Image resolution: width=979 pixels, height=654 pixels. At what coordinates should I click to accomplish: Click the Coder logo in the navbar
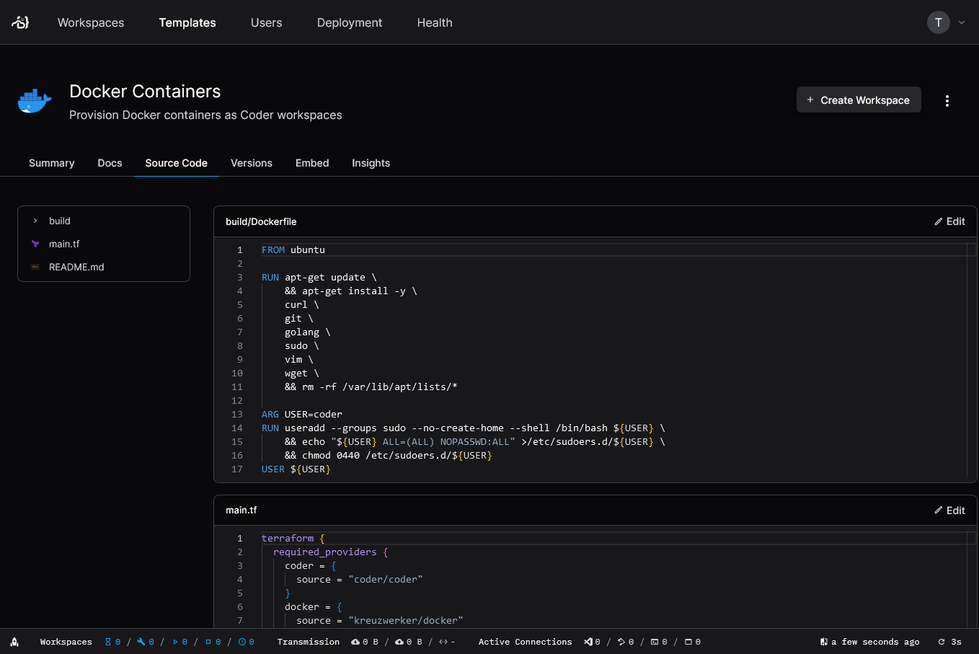pyautogui.click(x=19, y=22)
